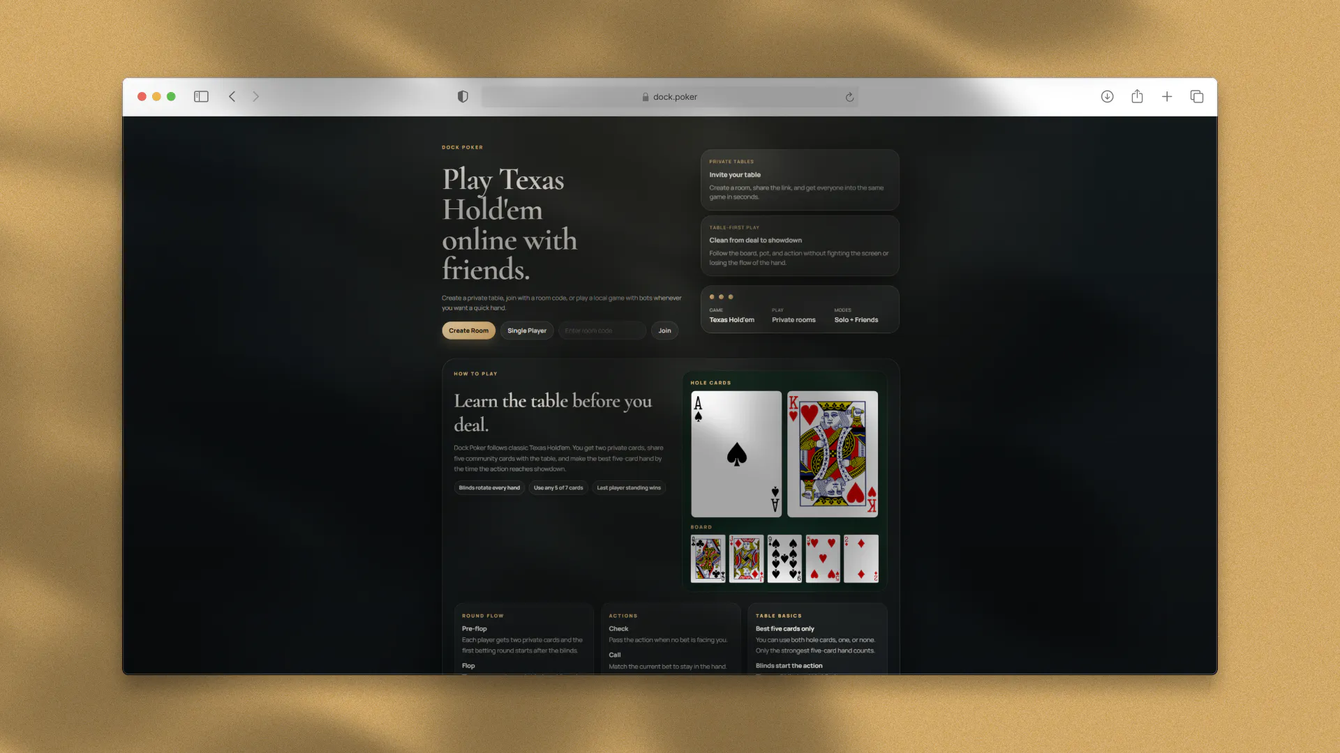Click the Jack of diamonds board card
Viewport: 1340px width, 753px height.
click(746, 558)
